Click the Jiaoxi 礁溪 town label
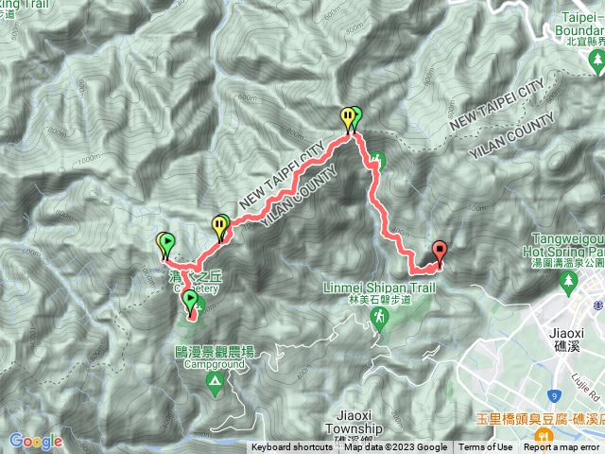The height and width of the screenshot is (454, 605). click(566, 340)
